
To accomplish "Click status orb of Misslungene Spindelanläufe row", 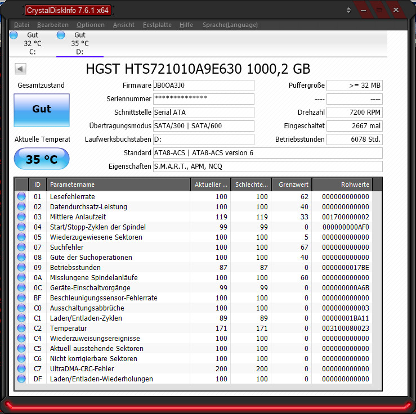I will click(21, 277).
